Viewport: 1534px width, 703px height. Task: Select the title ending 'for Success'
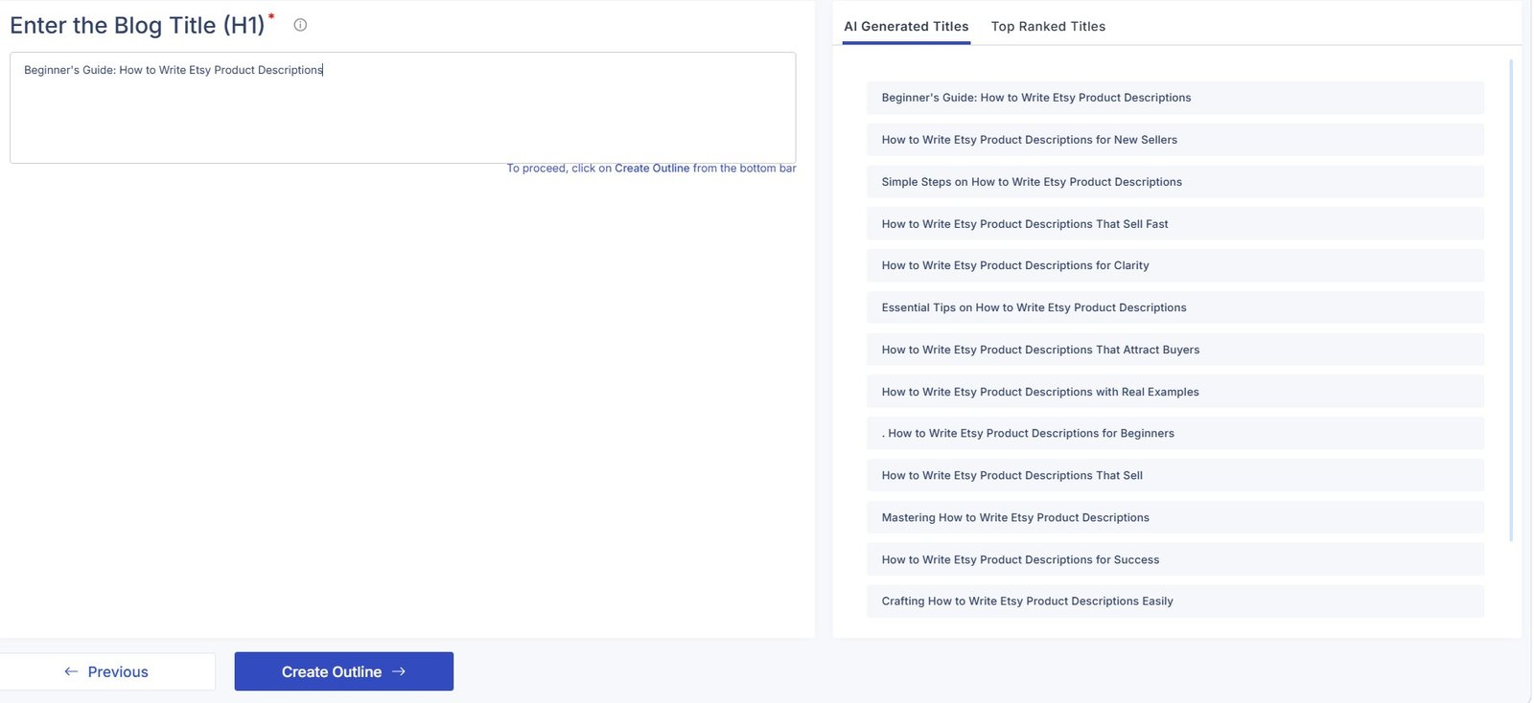pos(1175,559)
